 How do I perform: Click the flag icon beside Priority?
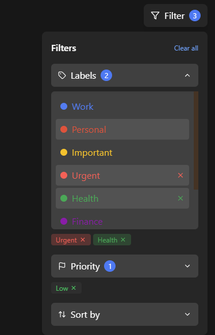coord(62,266)
